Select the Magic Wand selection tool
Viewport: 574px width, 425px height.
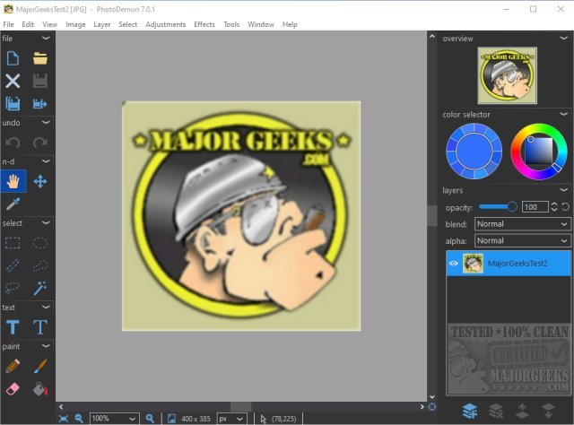40,288
